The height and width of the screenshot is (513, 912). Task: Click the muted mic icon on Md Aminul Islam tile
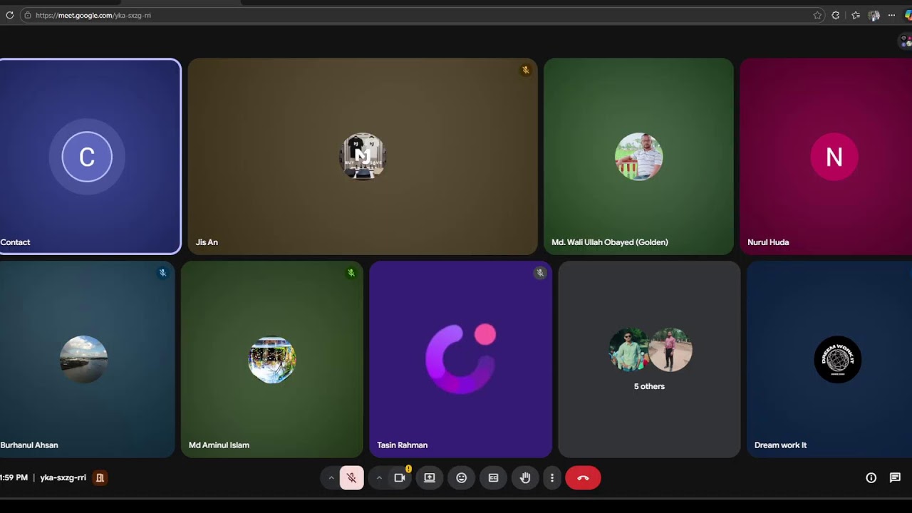click(x=351, y=273)
